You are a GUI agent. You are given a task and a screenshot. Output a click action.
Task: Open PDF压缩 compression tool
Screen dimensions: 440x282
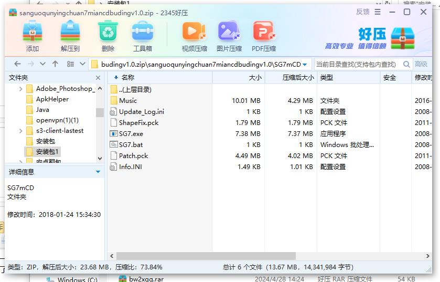(x=264, y=31)
